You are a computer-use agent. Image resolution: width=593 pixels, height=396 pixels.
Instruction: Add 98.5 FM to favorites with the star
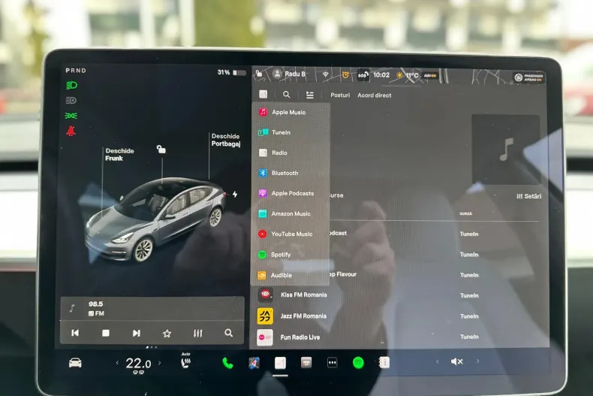(167, 333)
